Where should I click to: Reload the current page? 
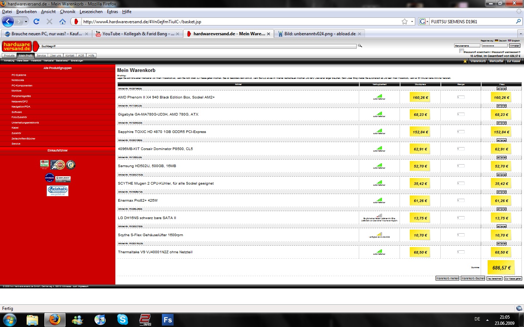[x=36, y=21]
